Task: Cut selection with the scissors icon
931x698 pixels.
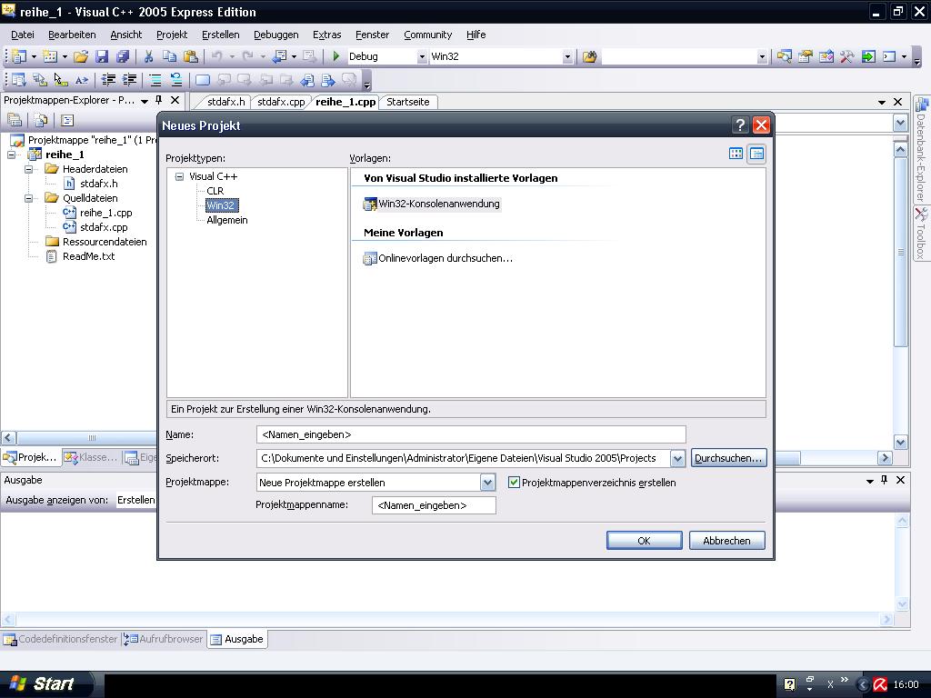Action: pyautogui.click(x=148, y=56)
